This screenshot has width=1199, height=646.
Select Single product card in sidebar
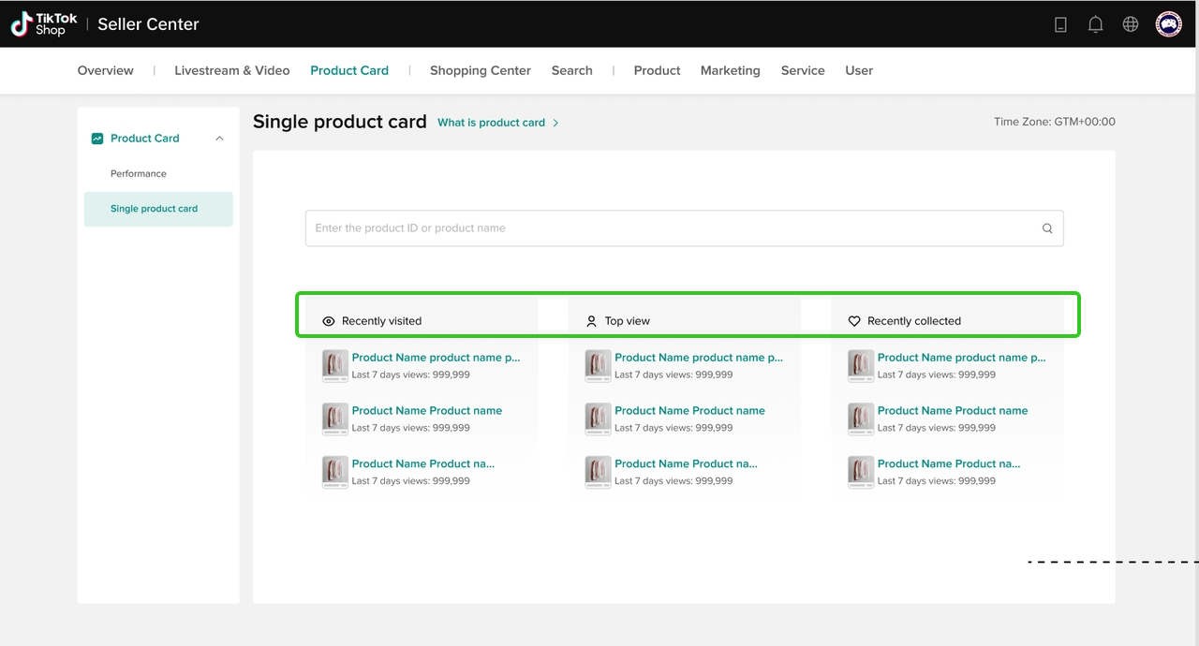(155, 209)
